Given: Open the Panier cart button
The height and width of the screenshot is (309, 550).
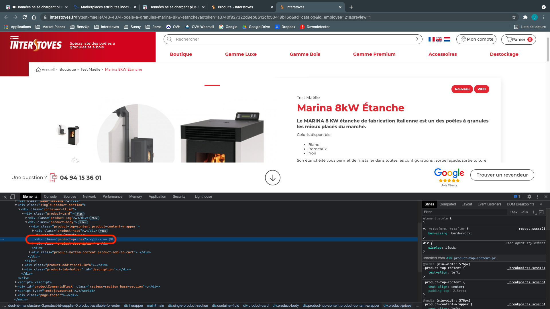Looking at the screenshot, I should coord(518,39).
